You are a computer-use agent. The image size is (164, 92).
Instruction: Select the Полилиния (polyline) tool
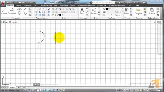(x=12, y=11)
